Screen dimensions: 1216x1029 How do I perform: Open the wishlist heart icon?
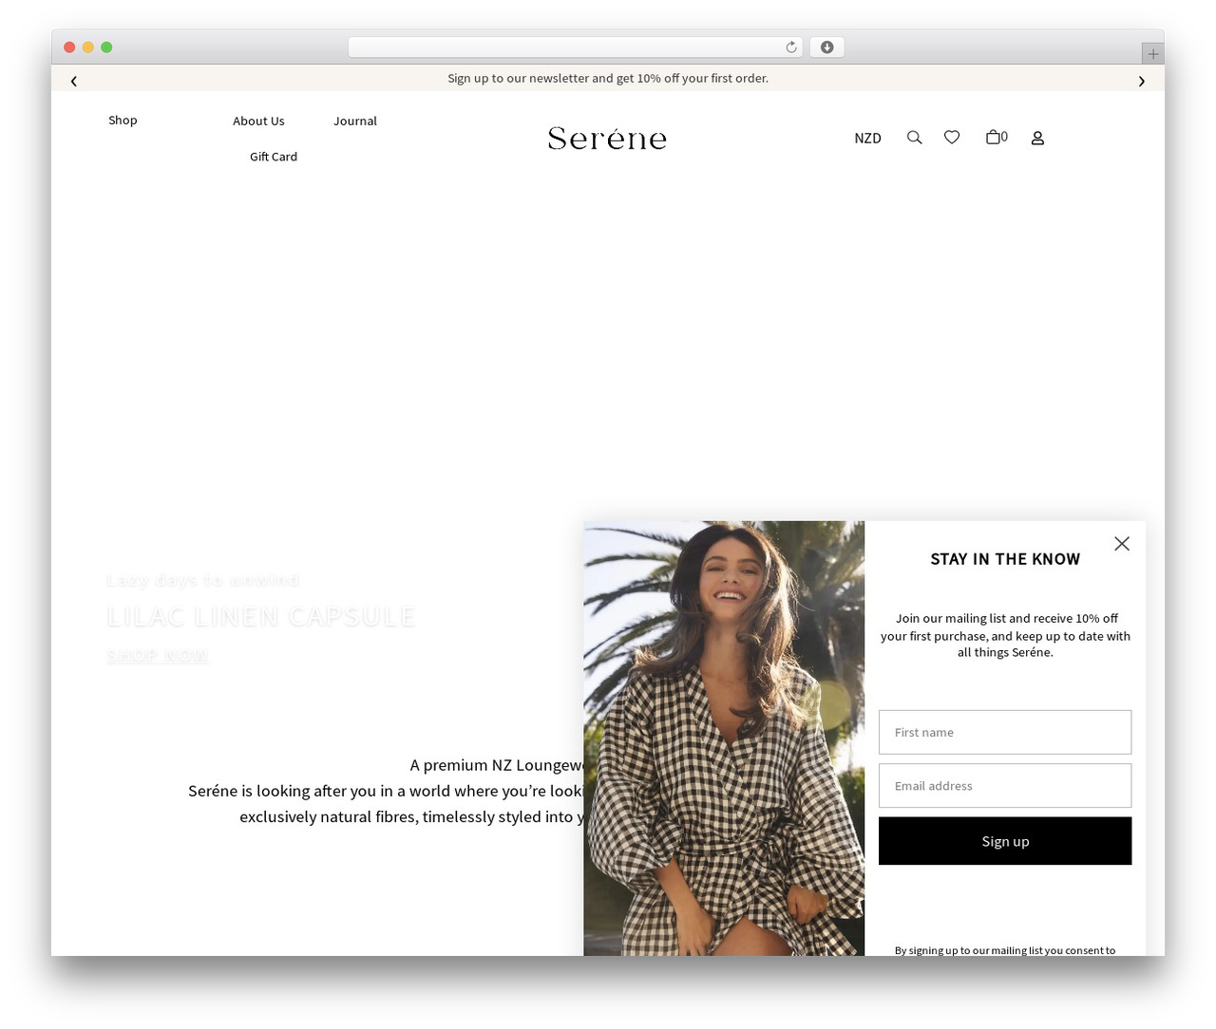[952, 138]
